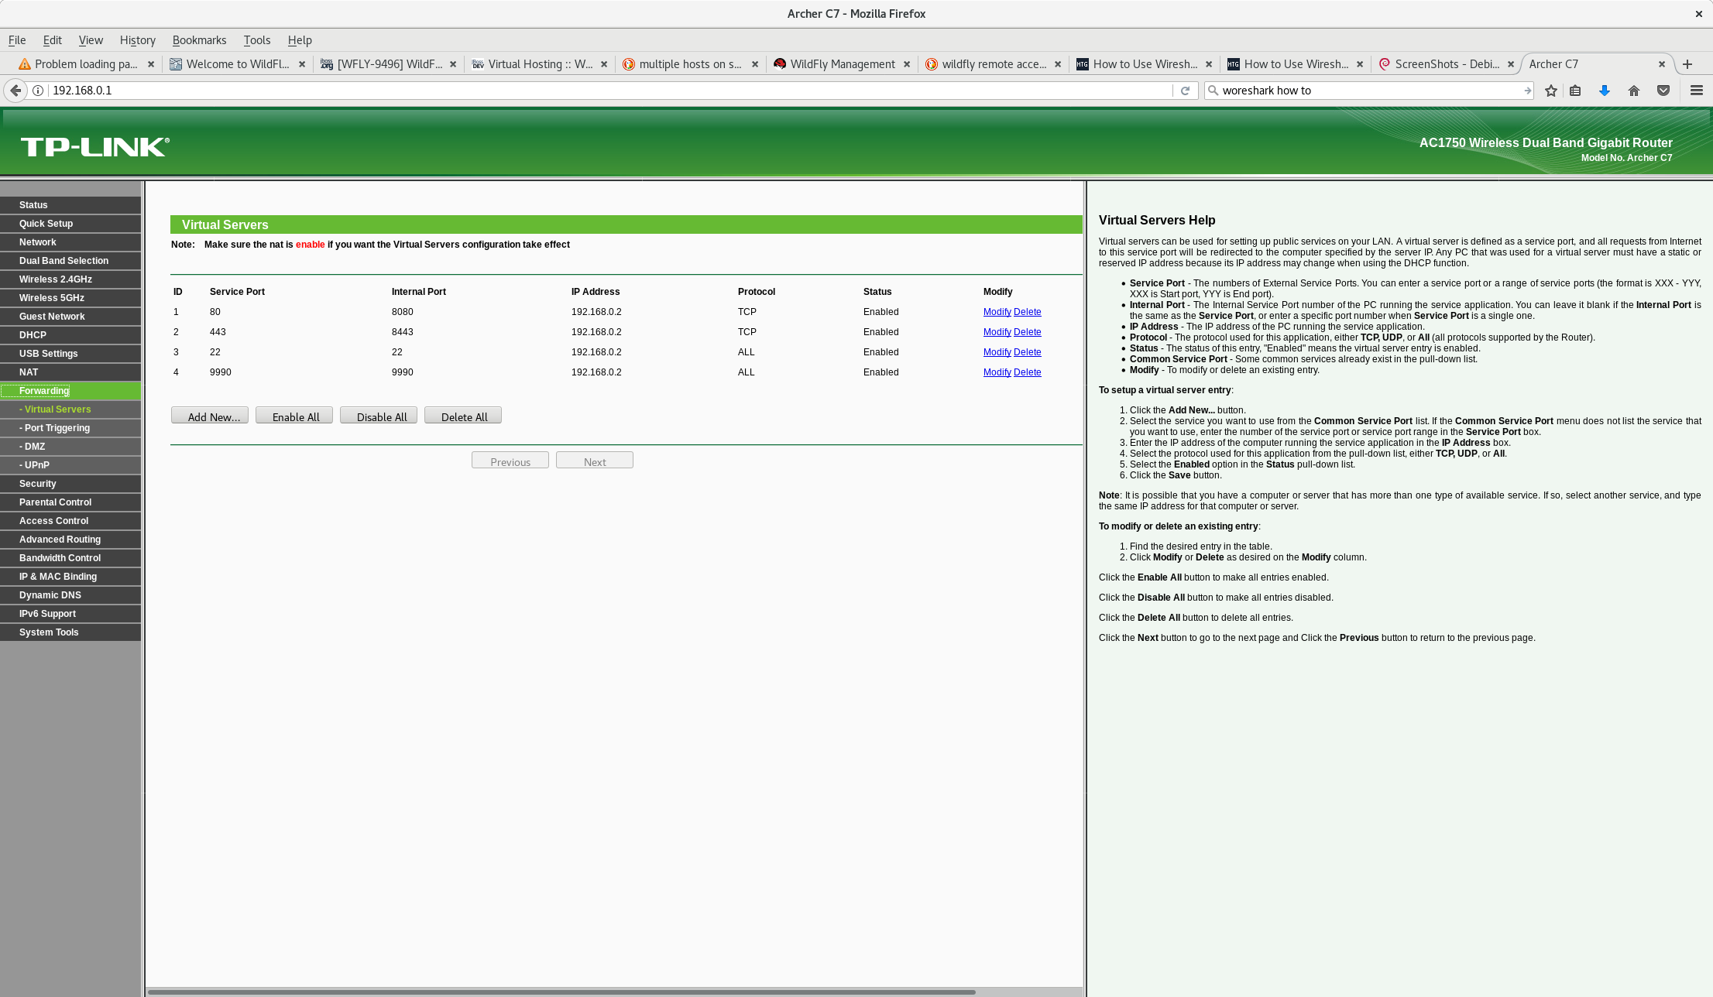Expand the Wireless 5GHz sidebar section
Screen dimensions: 1713x997
52,298
